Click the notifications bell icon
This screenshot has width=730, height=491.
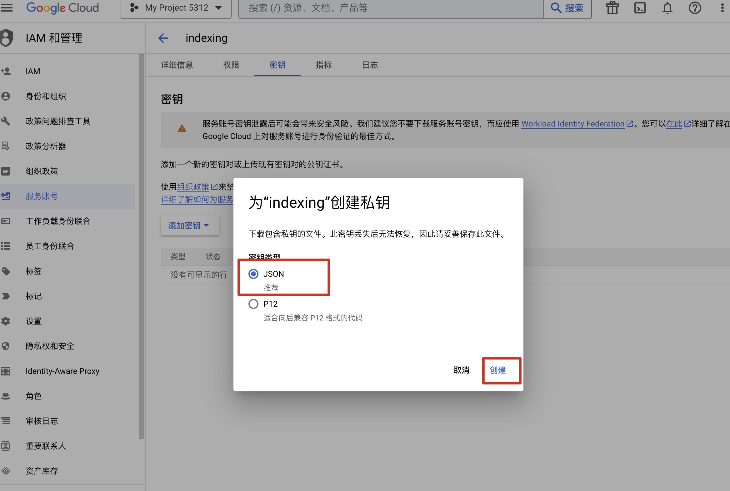tap(667, 8)
